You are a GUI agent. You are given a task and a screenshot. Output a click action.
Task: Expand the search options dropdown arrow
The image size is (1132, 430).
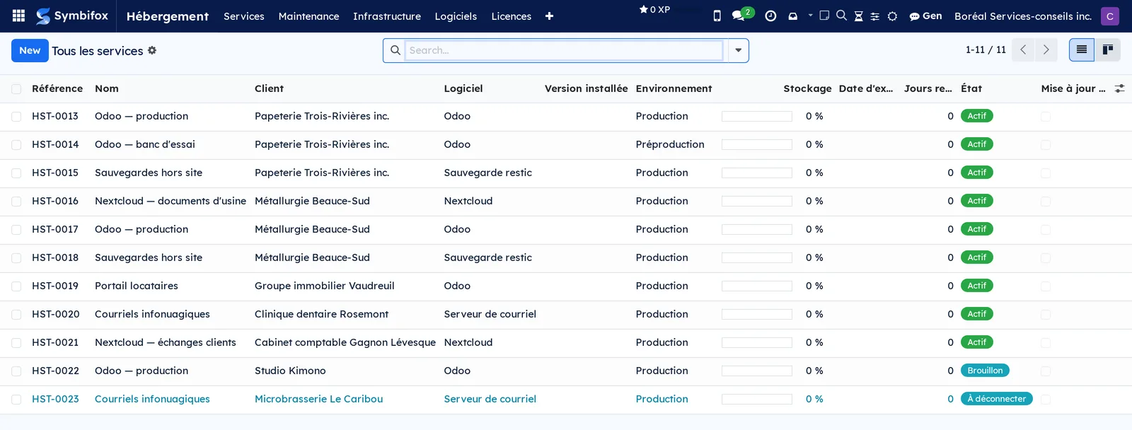[x=738, y=50]
